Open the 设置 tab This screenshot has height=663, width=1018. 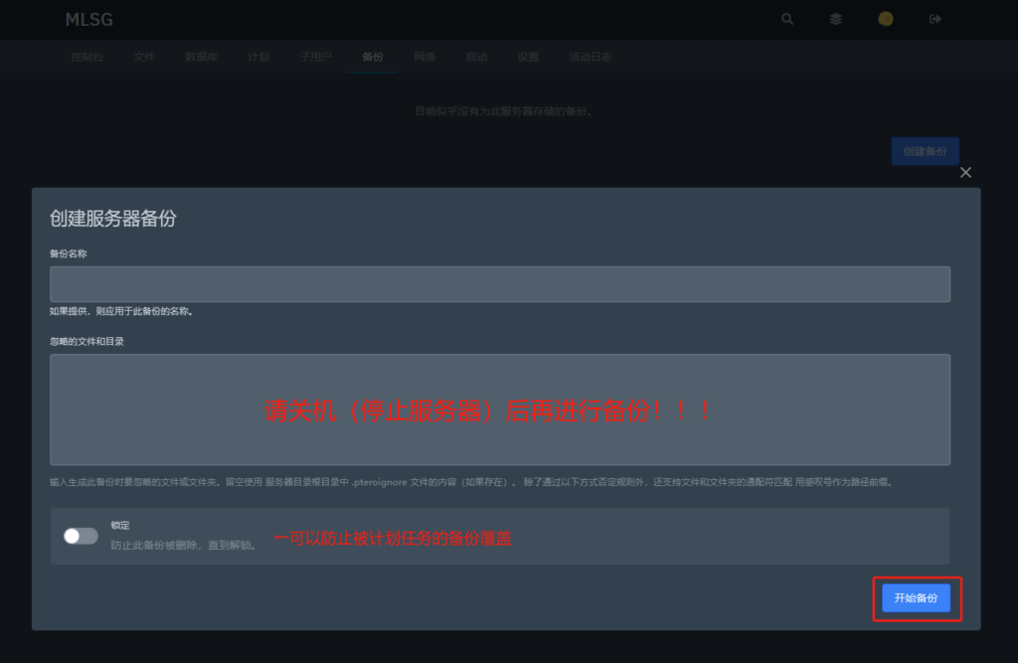tap(528, 57)
